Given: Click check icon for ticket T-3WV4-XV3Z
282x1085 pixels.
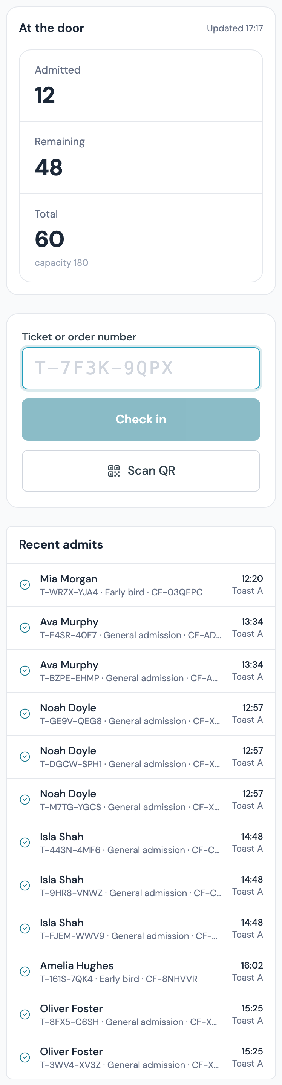Looking at the screenshot, I should coord(25,1057).
